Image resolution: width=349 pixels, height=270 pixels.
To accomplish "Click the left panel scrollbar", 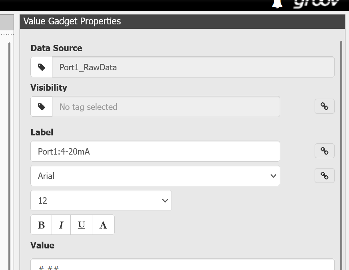I will [x=9, y=156].
